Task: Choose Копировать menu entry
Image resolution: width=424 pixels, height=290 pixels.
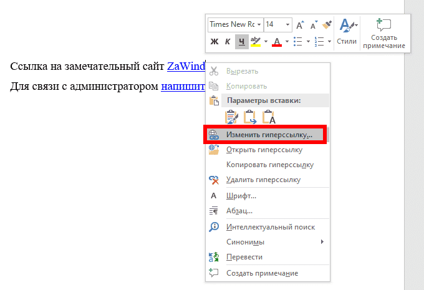Action: point(246,86)
